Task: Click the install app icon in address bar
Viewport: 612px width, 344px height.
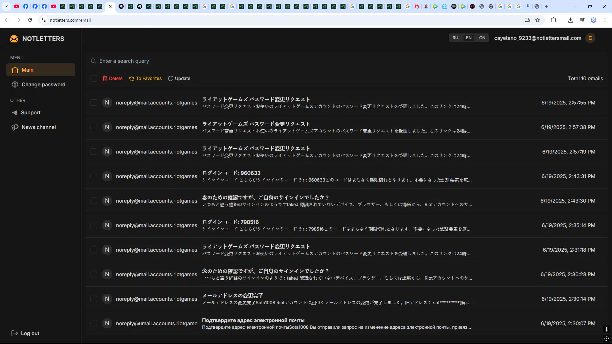Action: (527, 20)
